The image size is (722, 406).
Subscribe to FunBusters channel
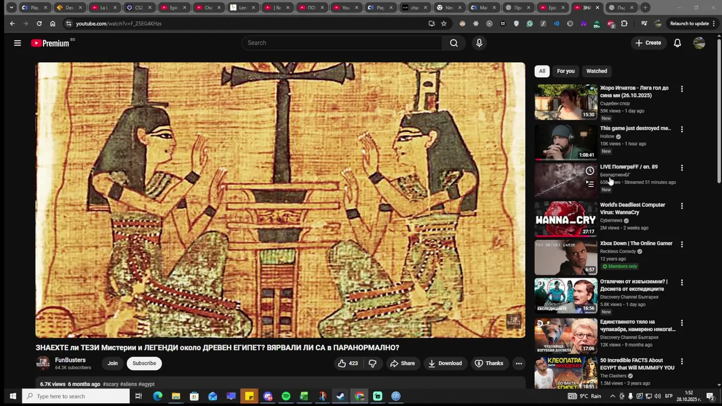(x=144, y=363)
